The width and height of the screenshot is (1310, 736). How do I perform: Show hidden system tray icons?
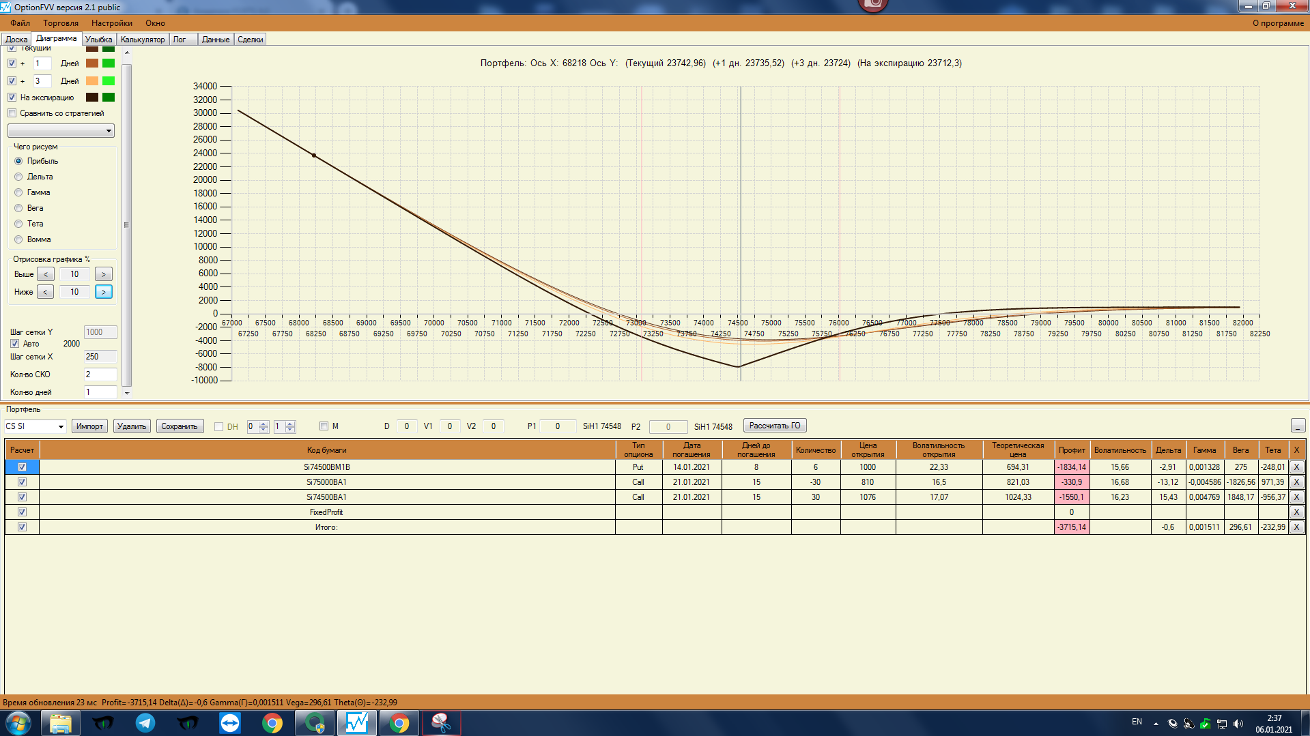(1156, 723)
